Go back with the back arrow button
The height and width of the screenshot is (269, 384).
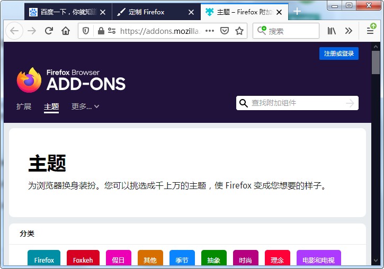[x=14, y=31]
